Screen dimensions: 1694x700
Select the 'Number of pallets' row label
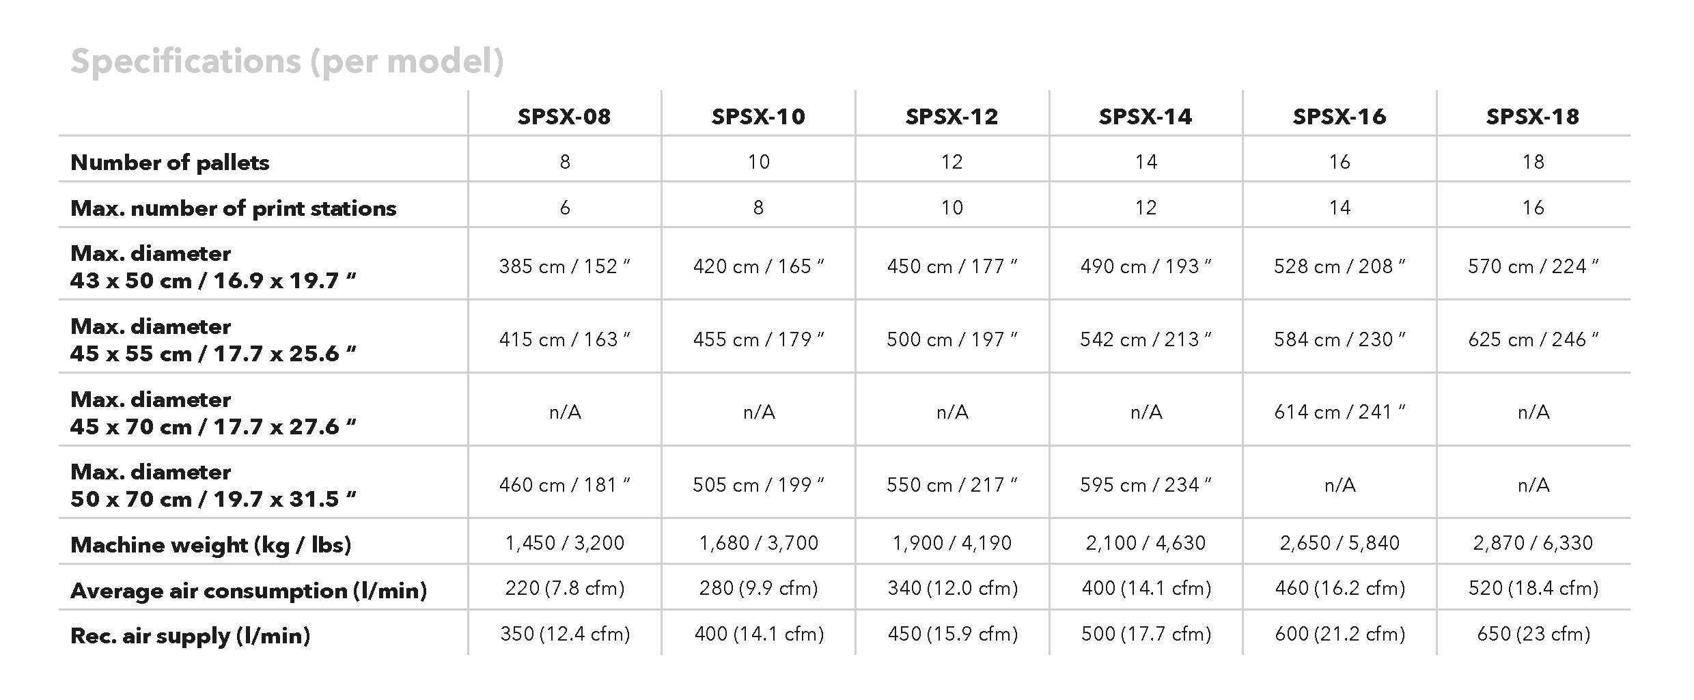pos(170,163)
